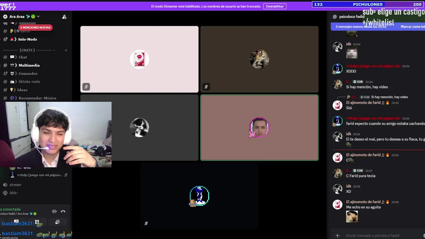The width and height of the screenshot is (425, 239).
Task: Click the reply preview Si hay mención, hay video
Action: pyautogui.click(x=389, y=97)
